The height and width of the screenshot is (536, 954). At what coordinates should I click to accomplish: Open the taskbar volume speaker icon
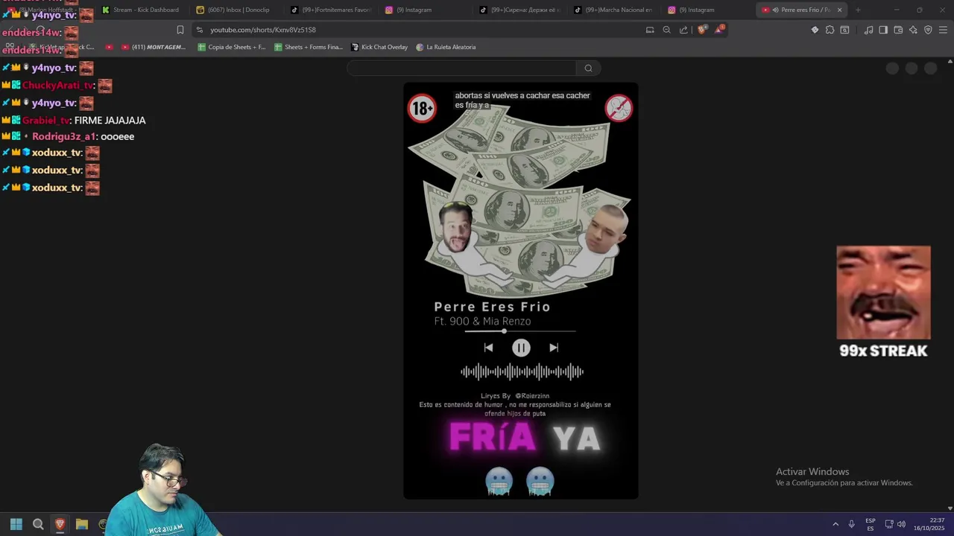pos(901,524)
